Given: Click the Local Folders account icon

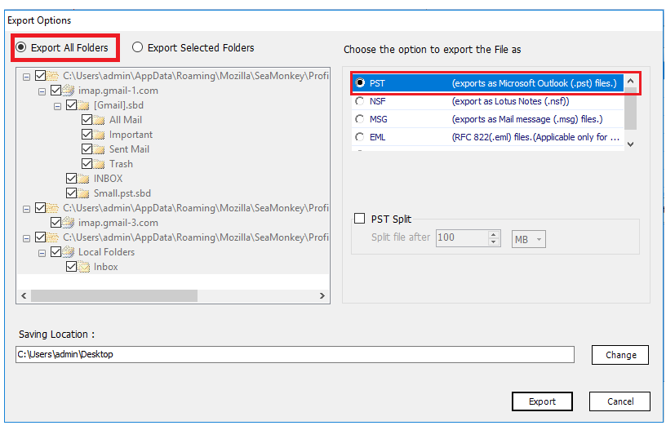Looking at the screenshot, I should [69, 252].
